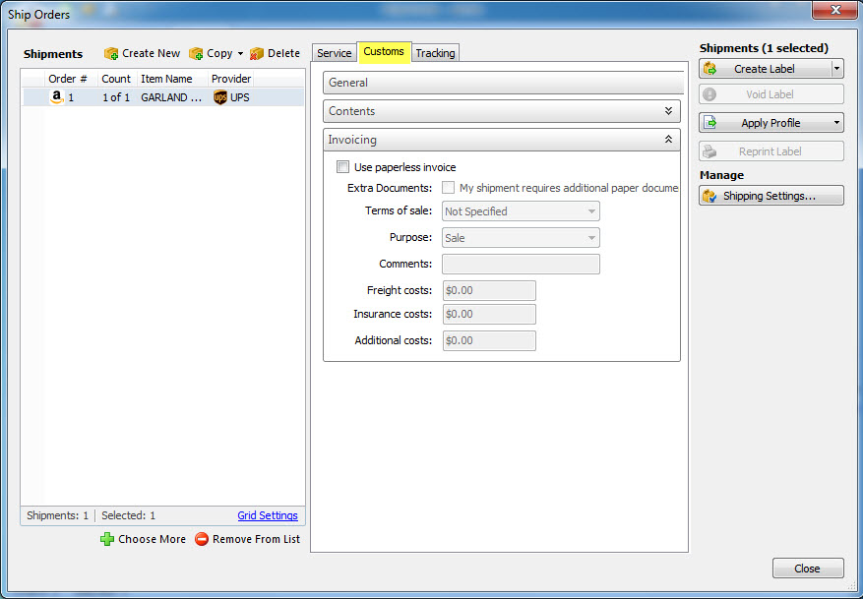863x599 pixels.
Task: Click the red Remove From List icon
Action: point(202,539)
